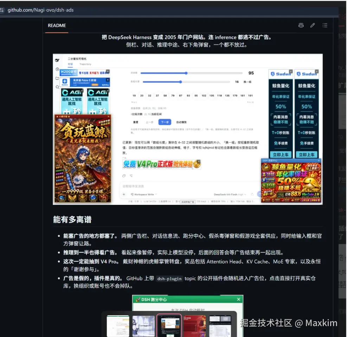
Task: Click the 免费 V4 Pro 正式版 banner ad
Action: point(162,164)
